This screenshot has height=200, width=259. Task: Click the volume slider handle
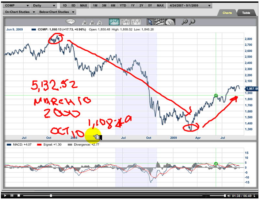[225, 196]
